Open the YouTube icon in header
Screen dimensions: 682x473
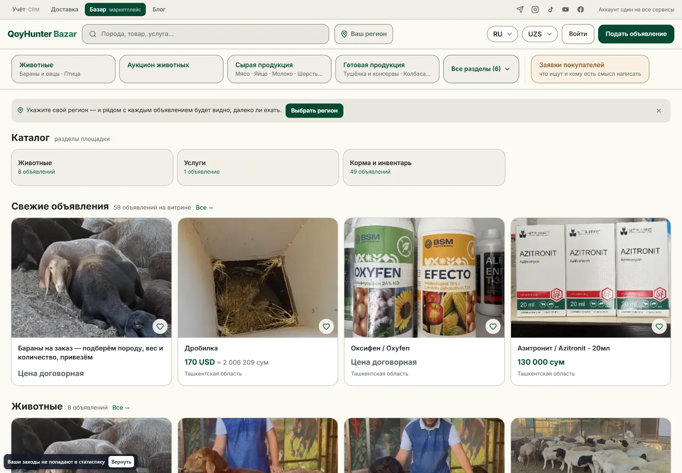[x=565, y=9]
